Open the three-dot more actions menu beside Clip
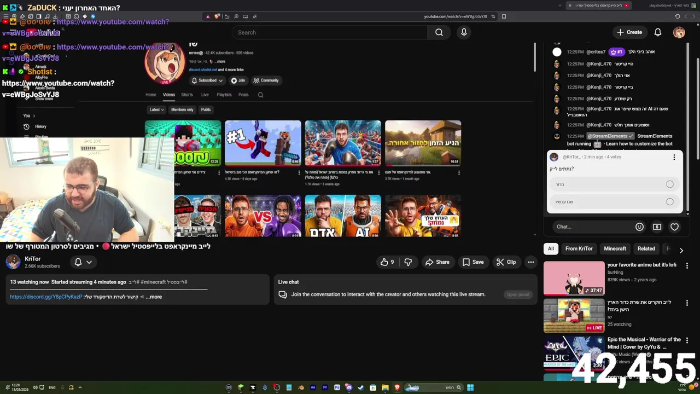Image resolution: width=700 pixels, height=394 pixels. click(x=530, y=262)
